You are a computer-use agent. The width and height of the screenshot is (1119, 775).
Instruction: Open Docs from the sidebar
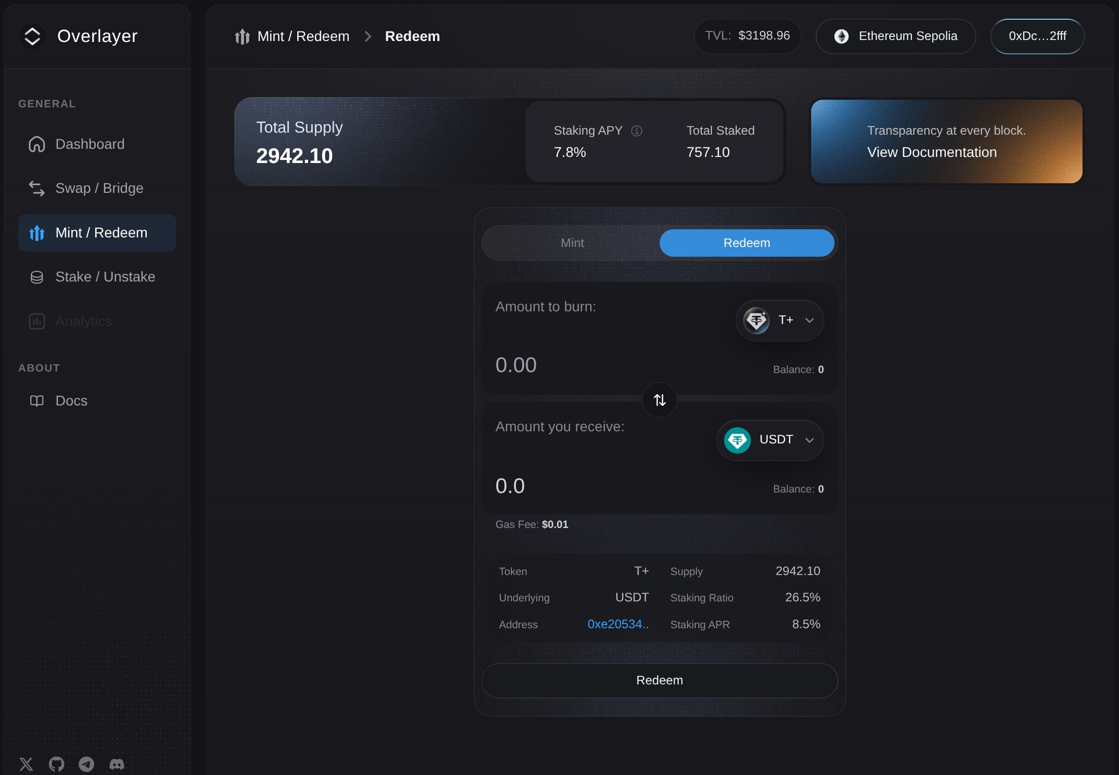pyautogui.click(x=97, y=401)
